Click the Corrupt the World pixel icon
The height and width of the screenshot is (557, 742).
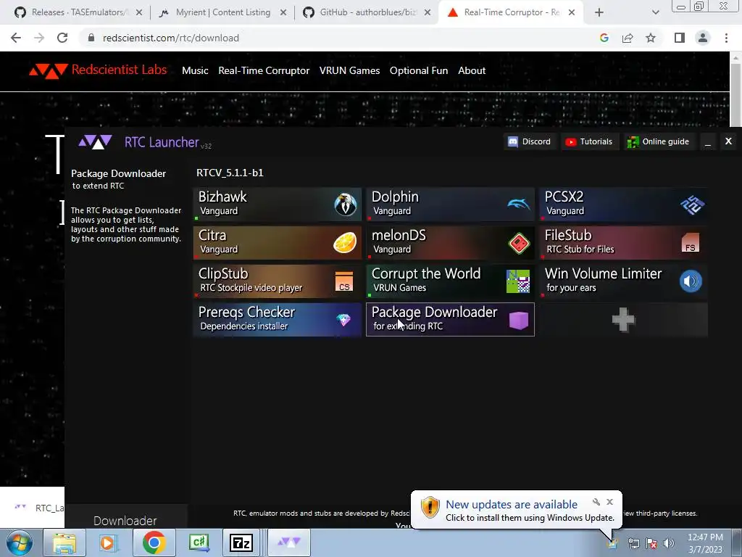coord(518,281)
